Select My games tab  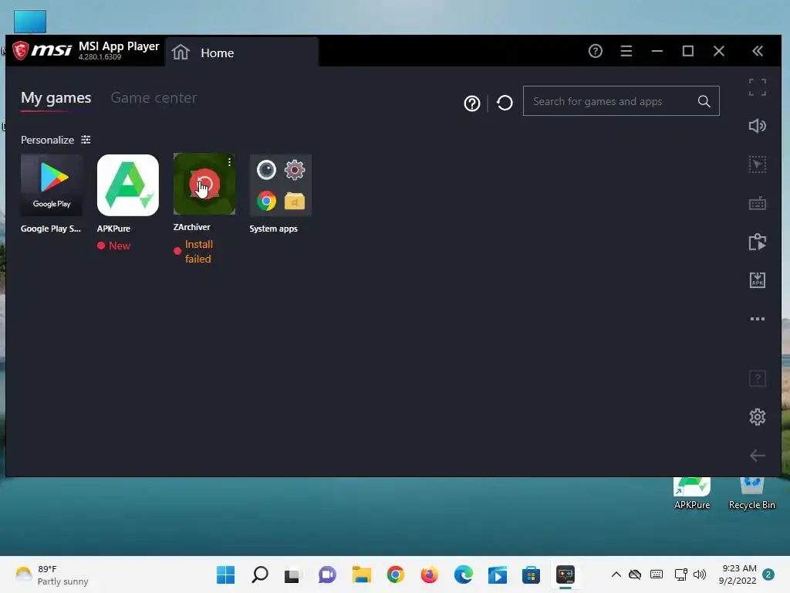(x=56, y=97)
